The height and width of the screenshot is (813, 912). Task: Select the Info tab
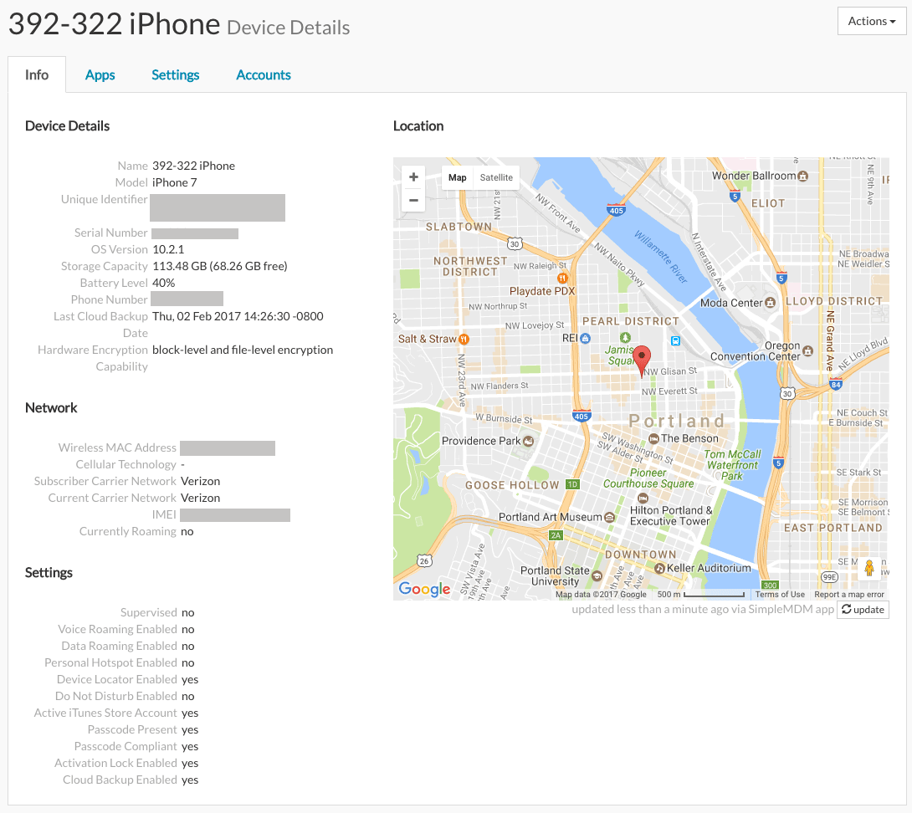[37, 75]
